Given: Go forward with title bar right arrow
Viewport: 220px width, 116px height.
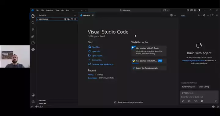Looking at the screenshot, I should pos(86,10).
